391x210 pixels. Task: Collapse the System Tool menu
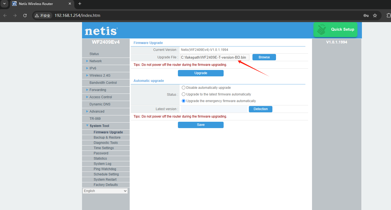click(x=99, y=126)
